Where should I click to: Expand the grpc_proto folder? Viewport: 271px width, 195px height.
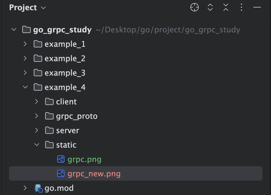point(36,116)
